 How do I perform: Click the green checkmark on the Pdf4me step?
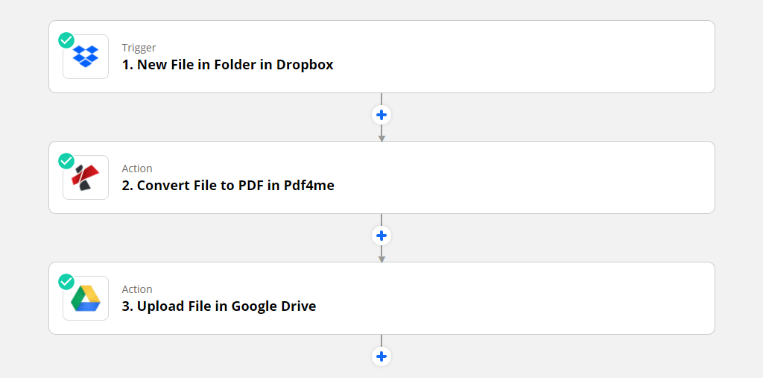coord(66,160)
